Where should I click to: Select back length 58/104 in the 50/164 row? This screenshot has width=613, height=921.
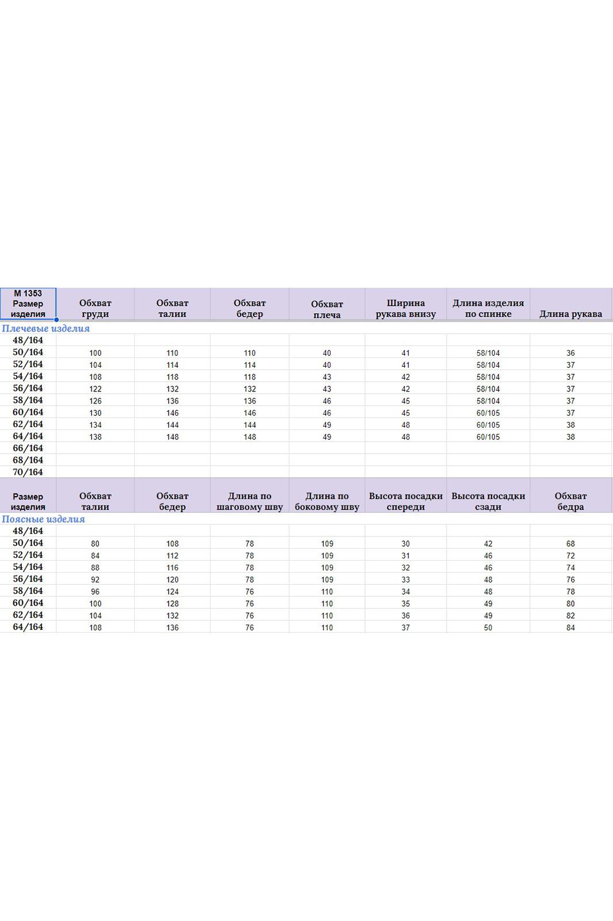[x=488, y=353]
